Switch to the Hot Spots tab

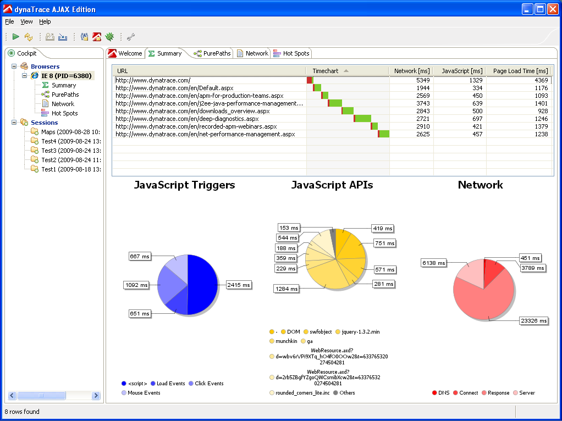291,53
